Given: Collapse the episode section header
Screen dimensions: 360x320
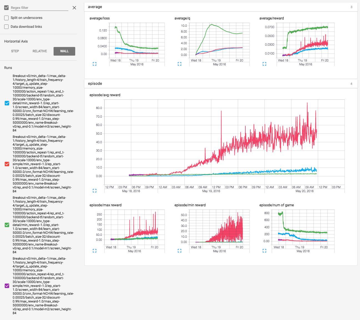Looking at the screenshot, I should [x=221, y=84].
